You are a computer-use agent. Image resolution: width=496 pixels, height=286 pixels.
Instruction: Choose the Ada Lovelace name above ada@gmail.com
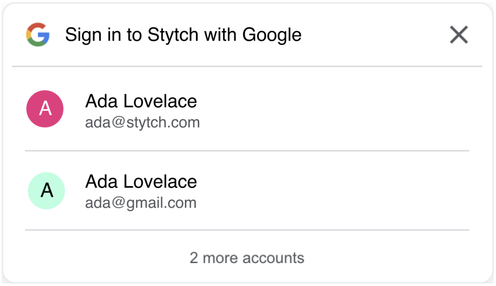[141, 182]
